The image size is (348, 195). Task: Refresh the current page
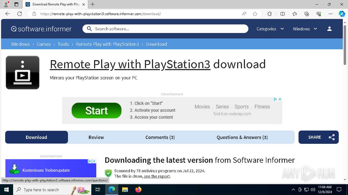click(20, 14)
